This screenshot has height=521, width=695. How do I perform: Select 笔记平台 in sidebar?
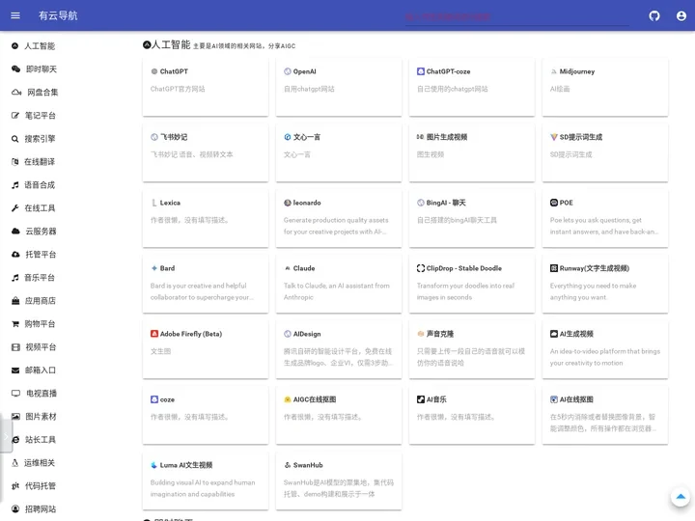point(40,116)
